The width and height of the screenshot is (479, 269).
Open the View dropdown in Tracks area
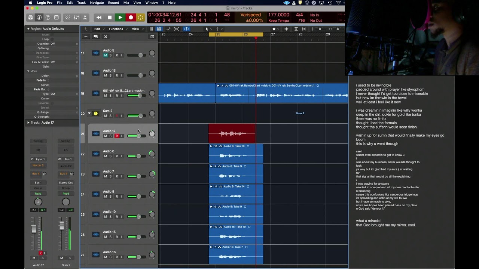click(137, 29)
